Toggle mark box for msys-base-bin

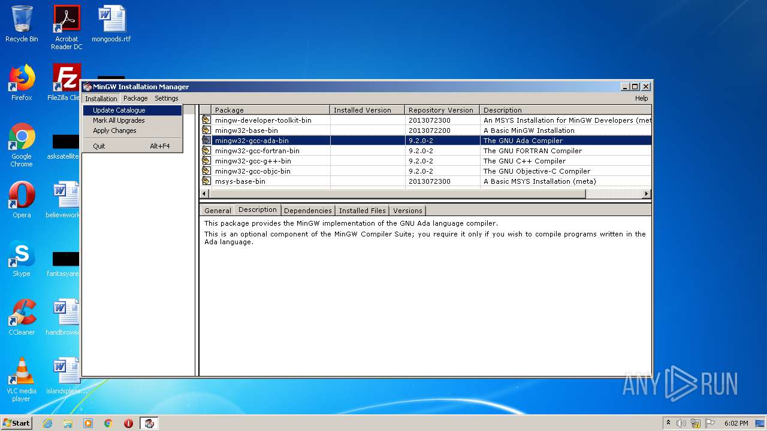pyautogui.click(x=206, y=181)
